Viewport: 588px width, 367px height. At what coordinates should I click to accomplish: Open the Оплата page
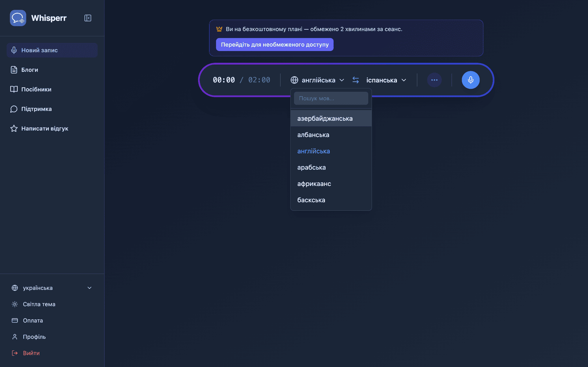point(52,320)
